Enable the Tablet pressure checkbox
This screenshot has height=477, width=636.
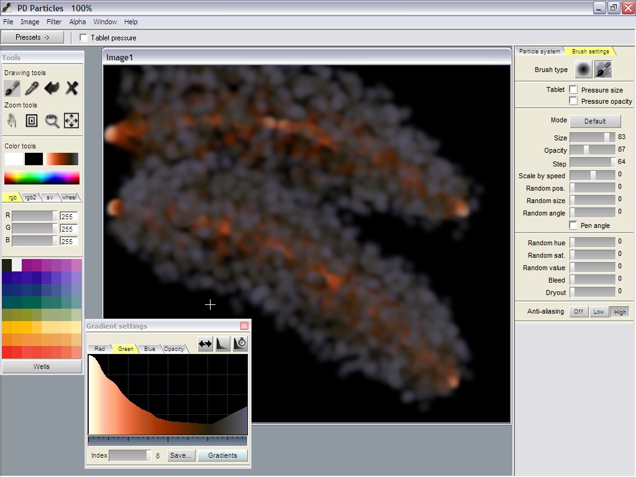pos(84,38)
